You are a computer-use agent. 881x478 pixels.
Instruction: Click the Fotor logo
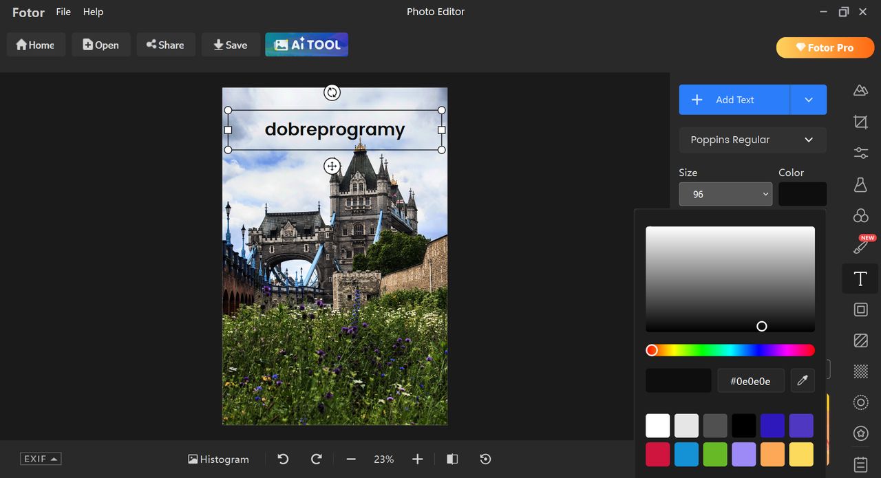pos(28,12)
